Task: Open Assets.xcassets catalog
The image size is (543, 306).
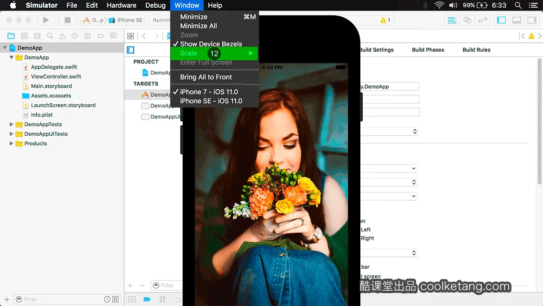Action: [51, 96]
